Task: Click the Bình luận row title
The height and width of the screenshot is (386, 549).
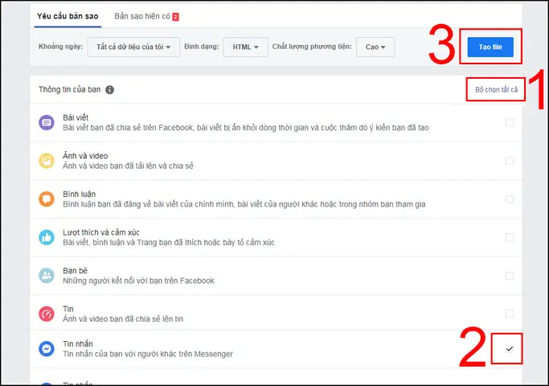Action: (x=79, y=194)
